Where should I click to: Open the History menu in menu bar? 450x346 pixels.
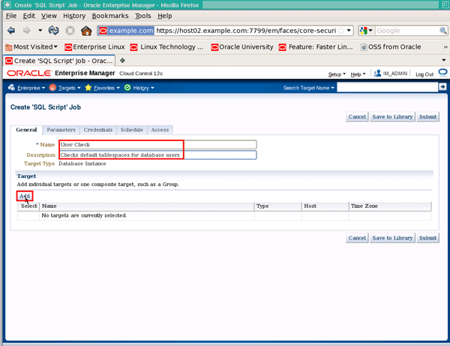pos(74,16)
